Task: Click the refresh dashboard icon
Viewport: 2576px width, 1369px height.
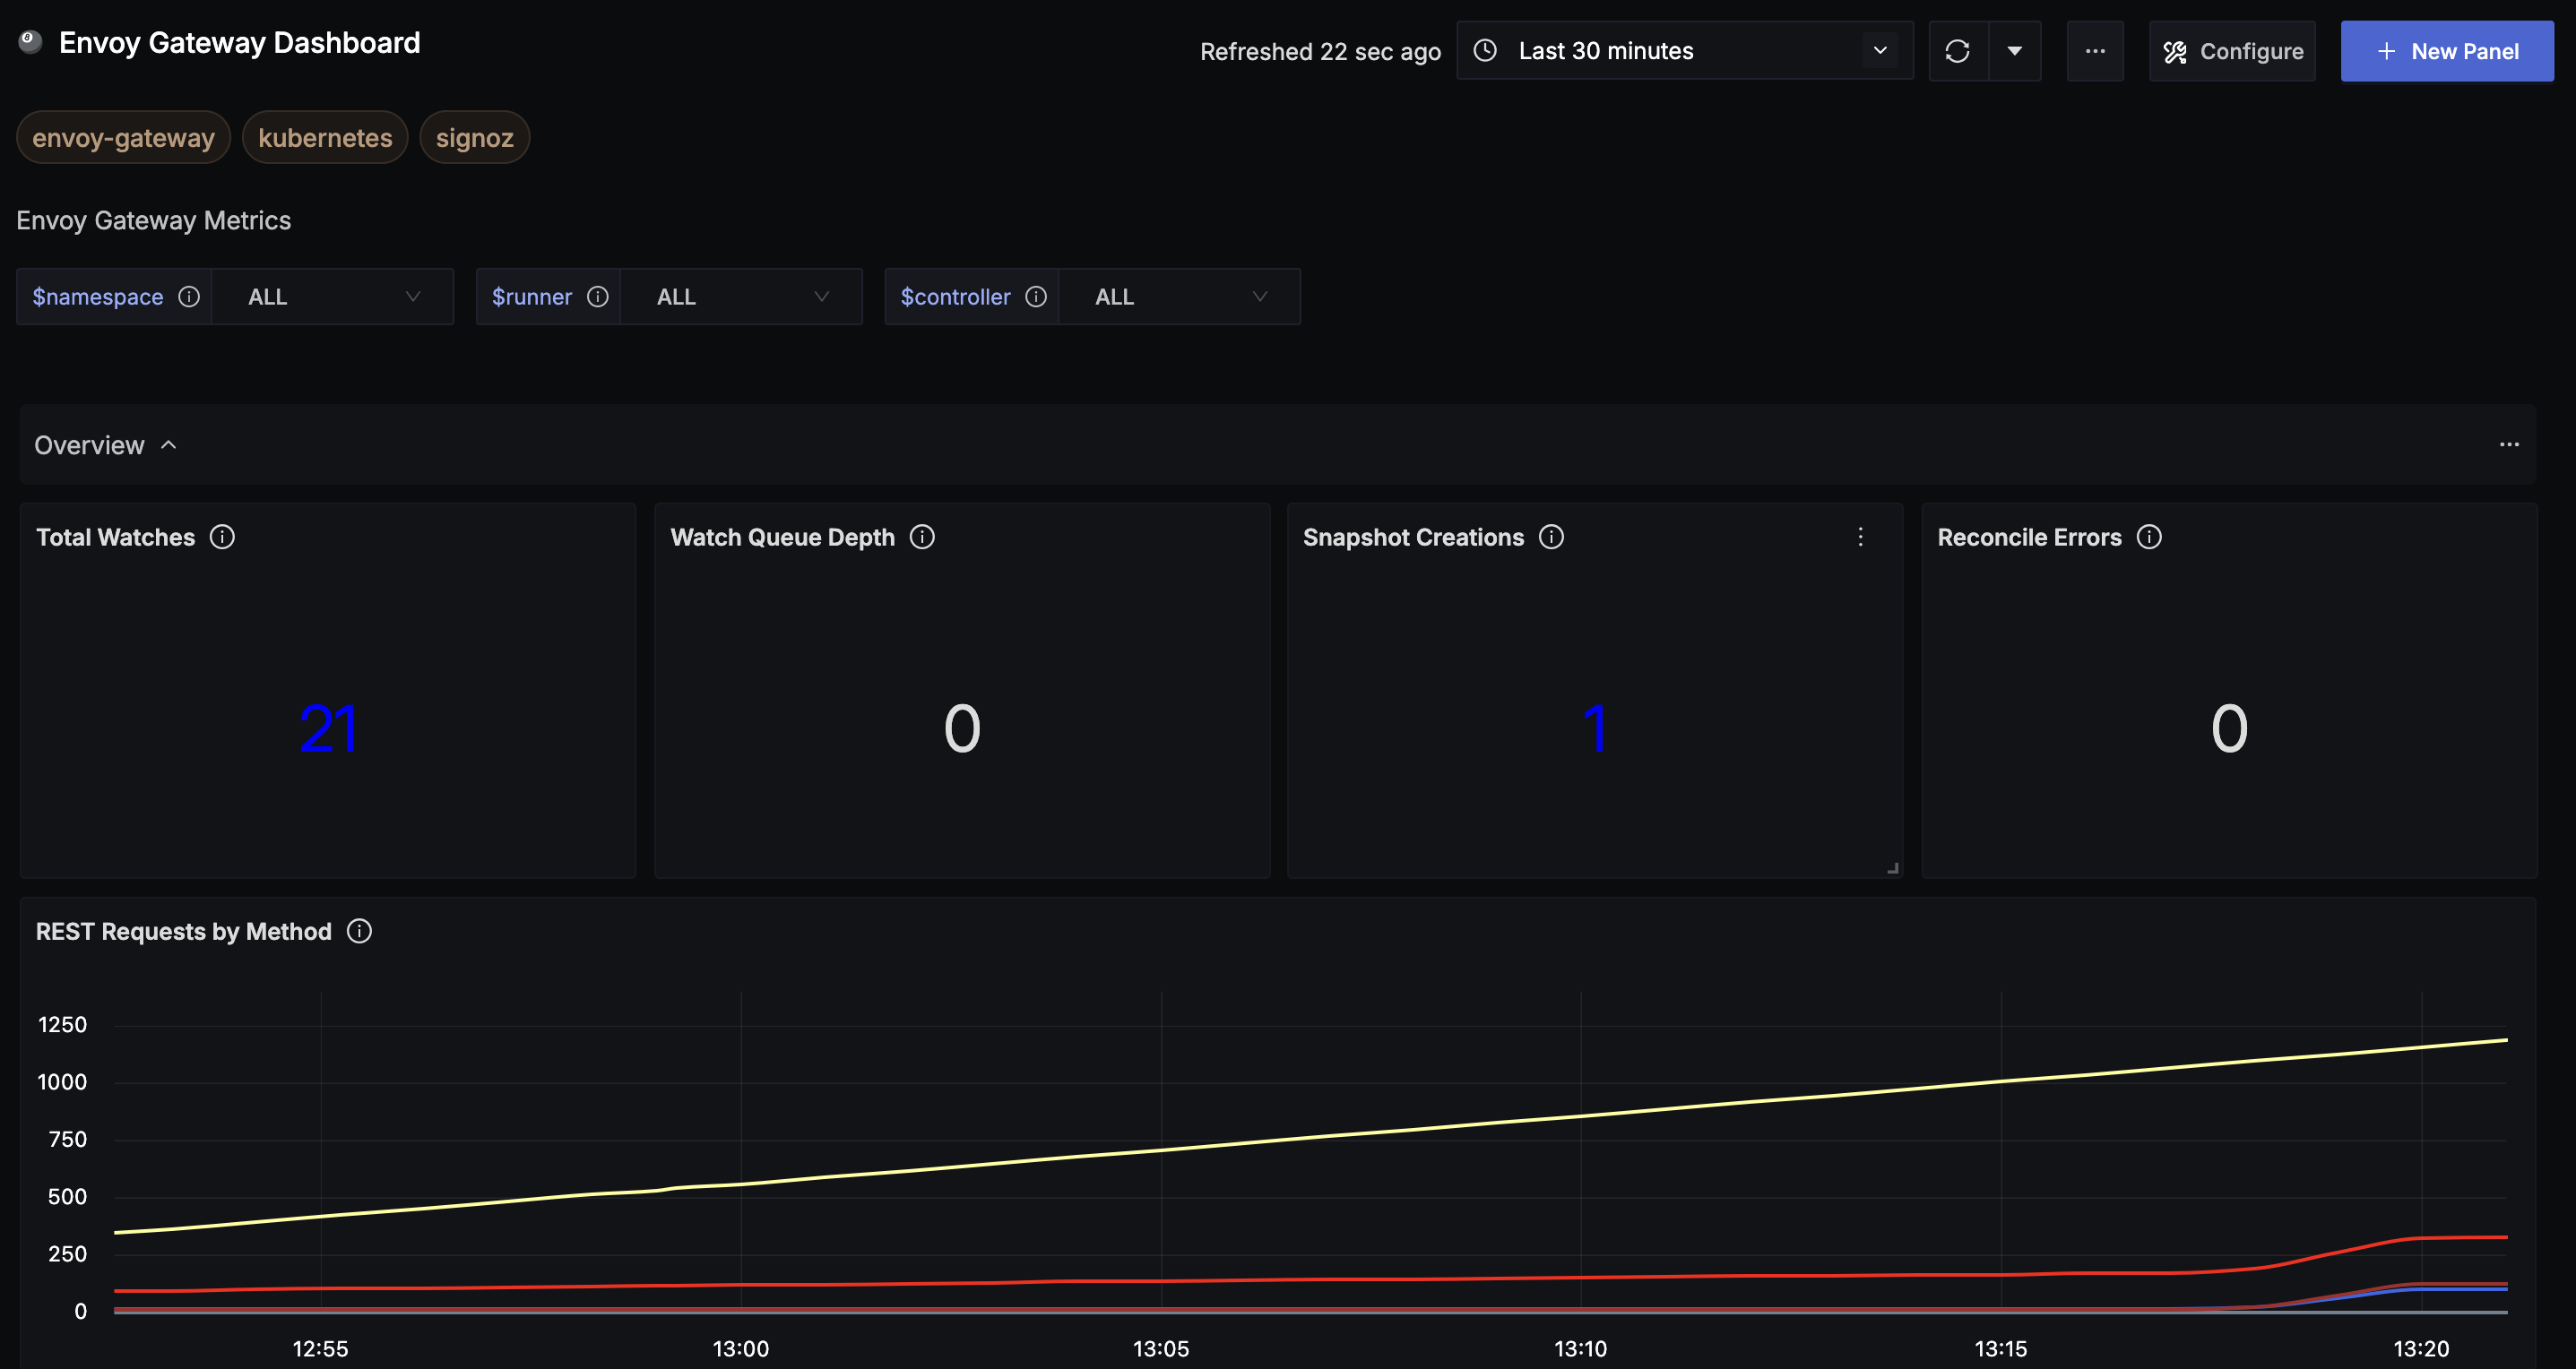Action: [1957, 50]
